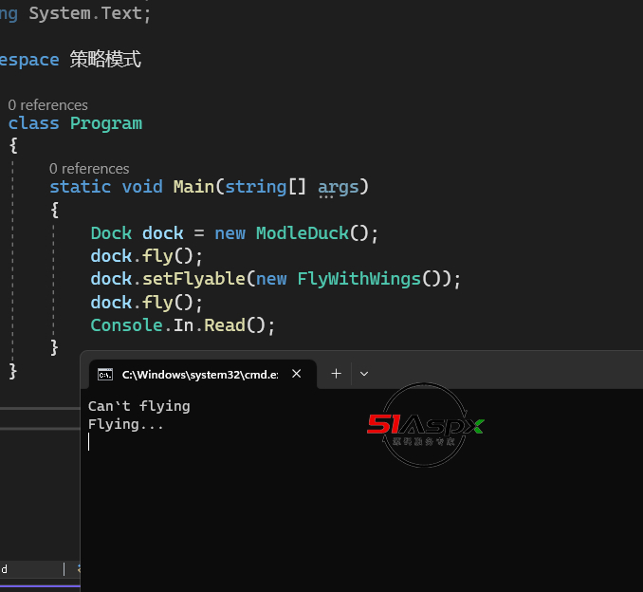
Task: Close the C:\Windows\system32\cmd.exe terminal tab
Action: pyautogui.click(x=296, y=374)
